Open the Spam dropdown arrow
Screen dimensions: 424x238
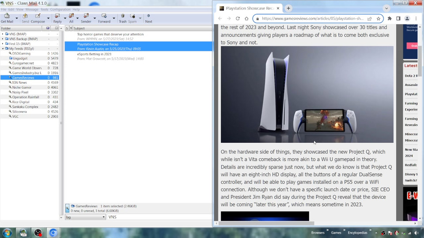[x=140, y=19]
